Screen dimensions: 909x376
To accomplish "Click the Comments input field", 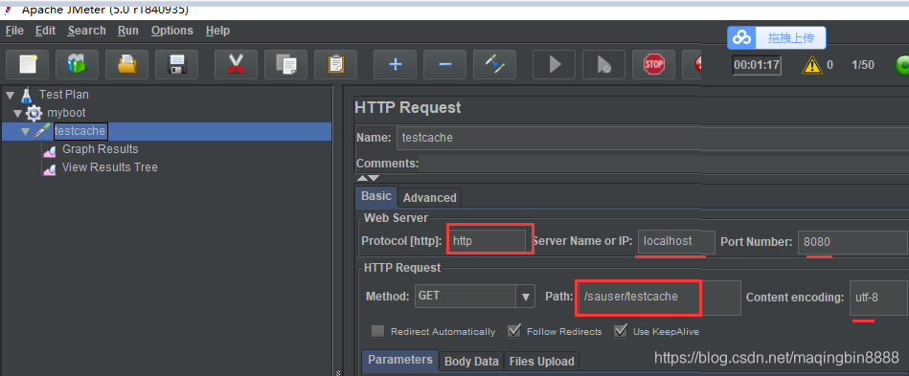I will click(663, 164).
